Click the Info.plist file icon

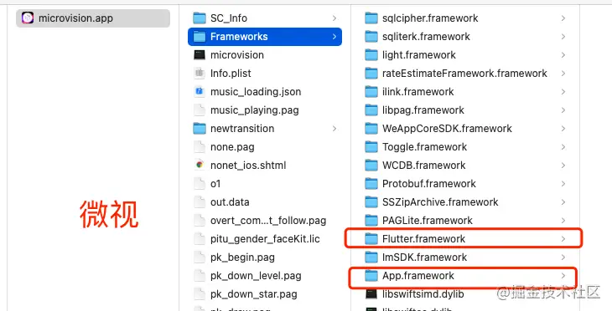[200, 74]
